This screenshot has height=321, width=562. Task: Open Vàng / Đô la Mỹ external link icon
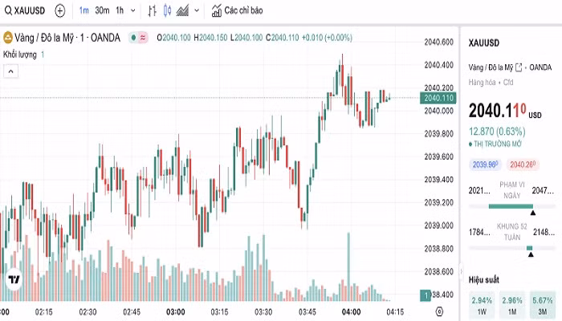tap(519, 67)
